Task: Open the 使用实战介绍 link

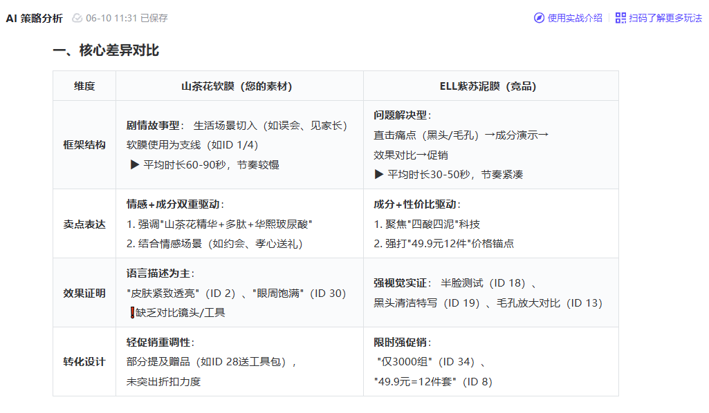Action: click(574, 18)
